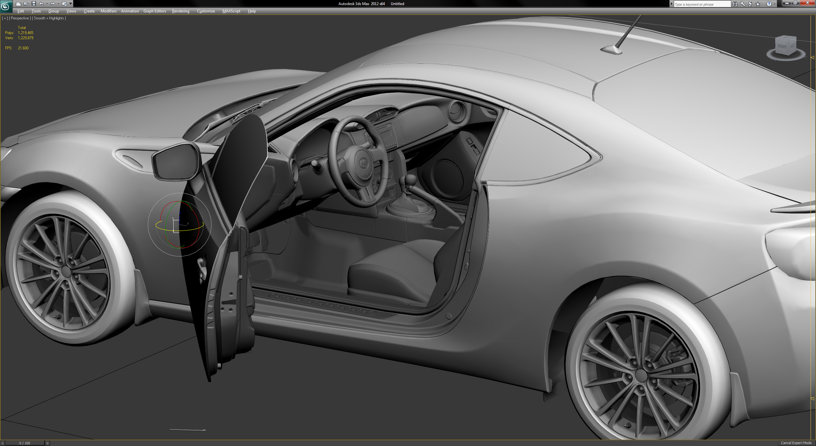
Task: Redo an action using the Redo icon
Action: pos(53,4)
